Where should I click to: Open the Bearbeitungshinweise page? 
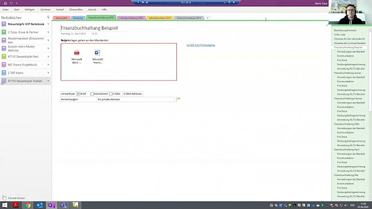pos(345,30)
